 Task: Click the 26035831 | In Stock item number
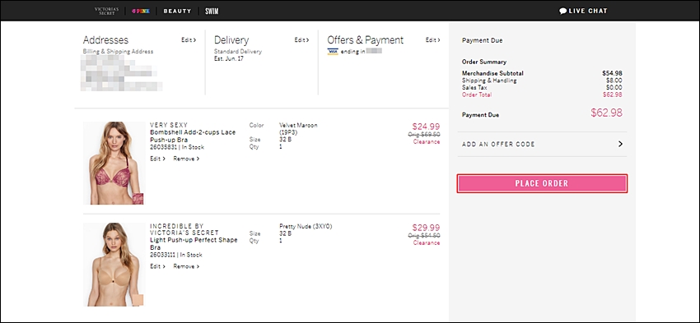pyautogui.click(x=177, y=147)
